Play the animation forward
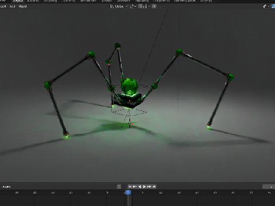The image size is (275, 206). 144,187
